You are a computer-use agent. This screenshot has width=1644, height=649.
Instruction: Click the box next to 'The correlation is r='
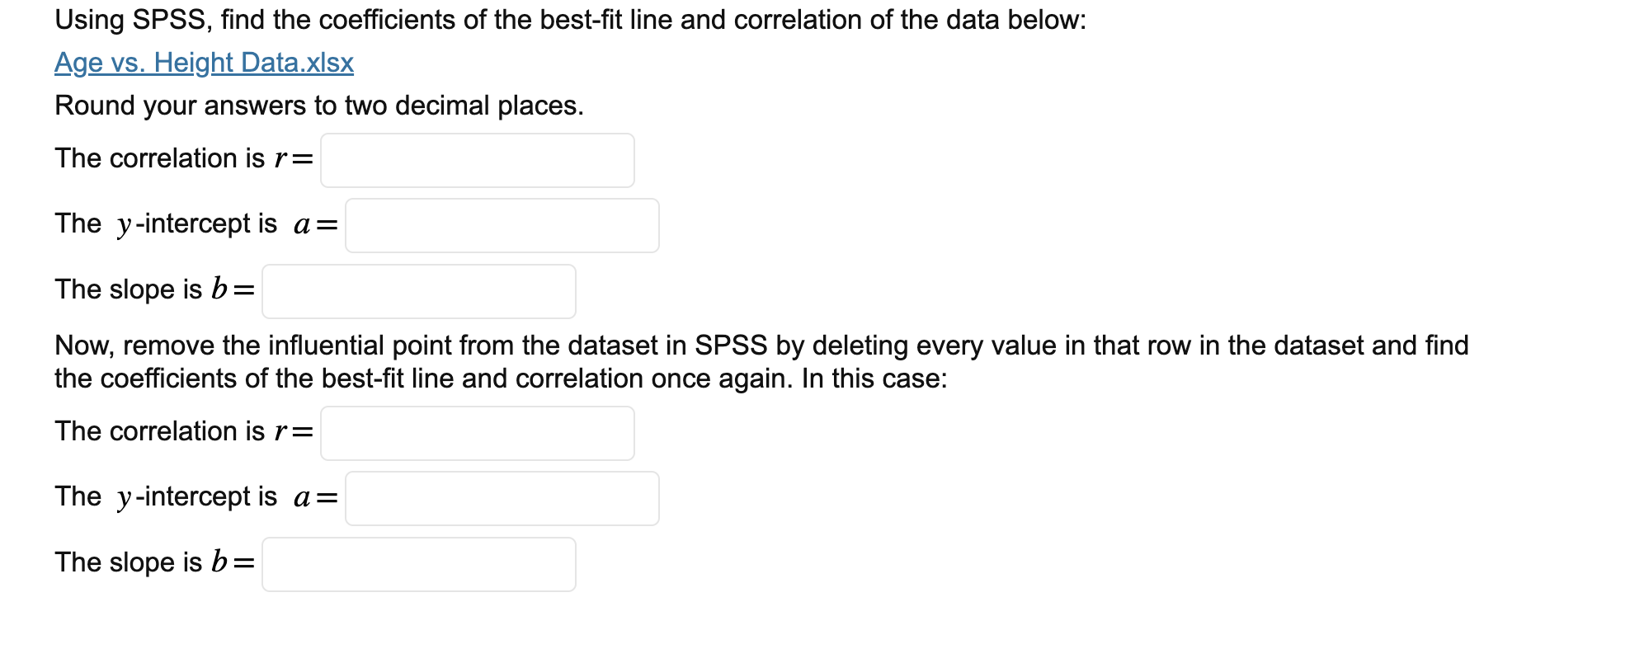[x=477, y=160]
